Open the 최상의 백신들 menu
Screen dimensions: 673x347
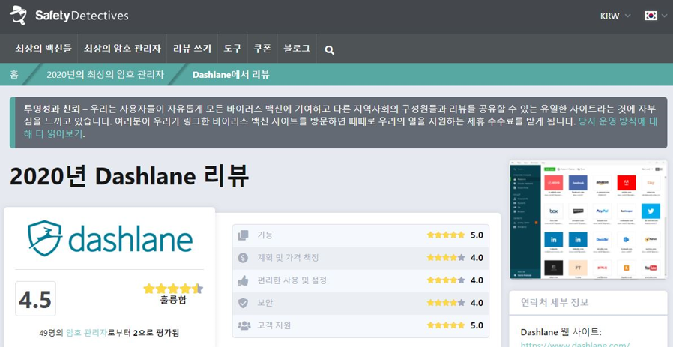click(43, 49)
